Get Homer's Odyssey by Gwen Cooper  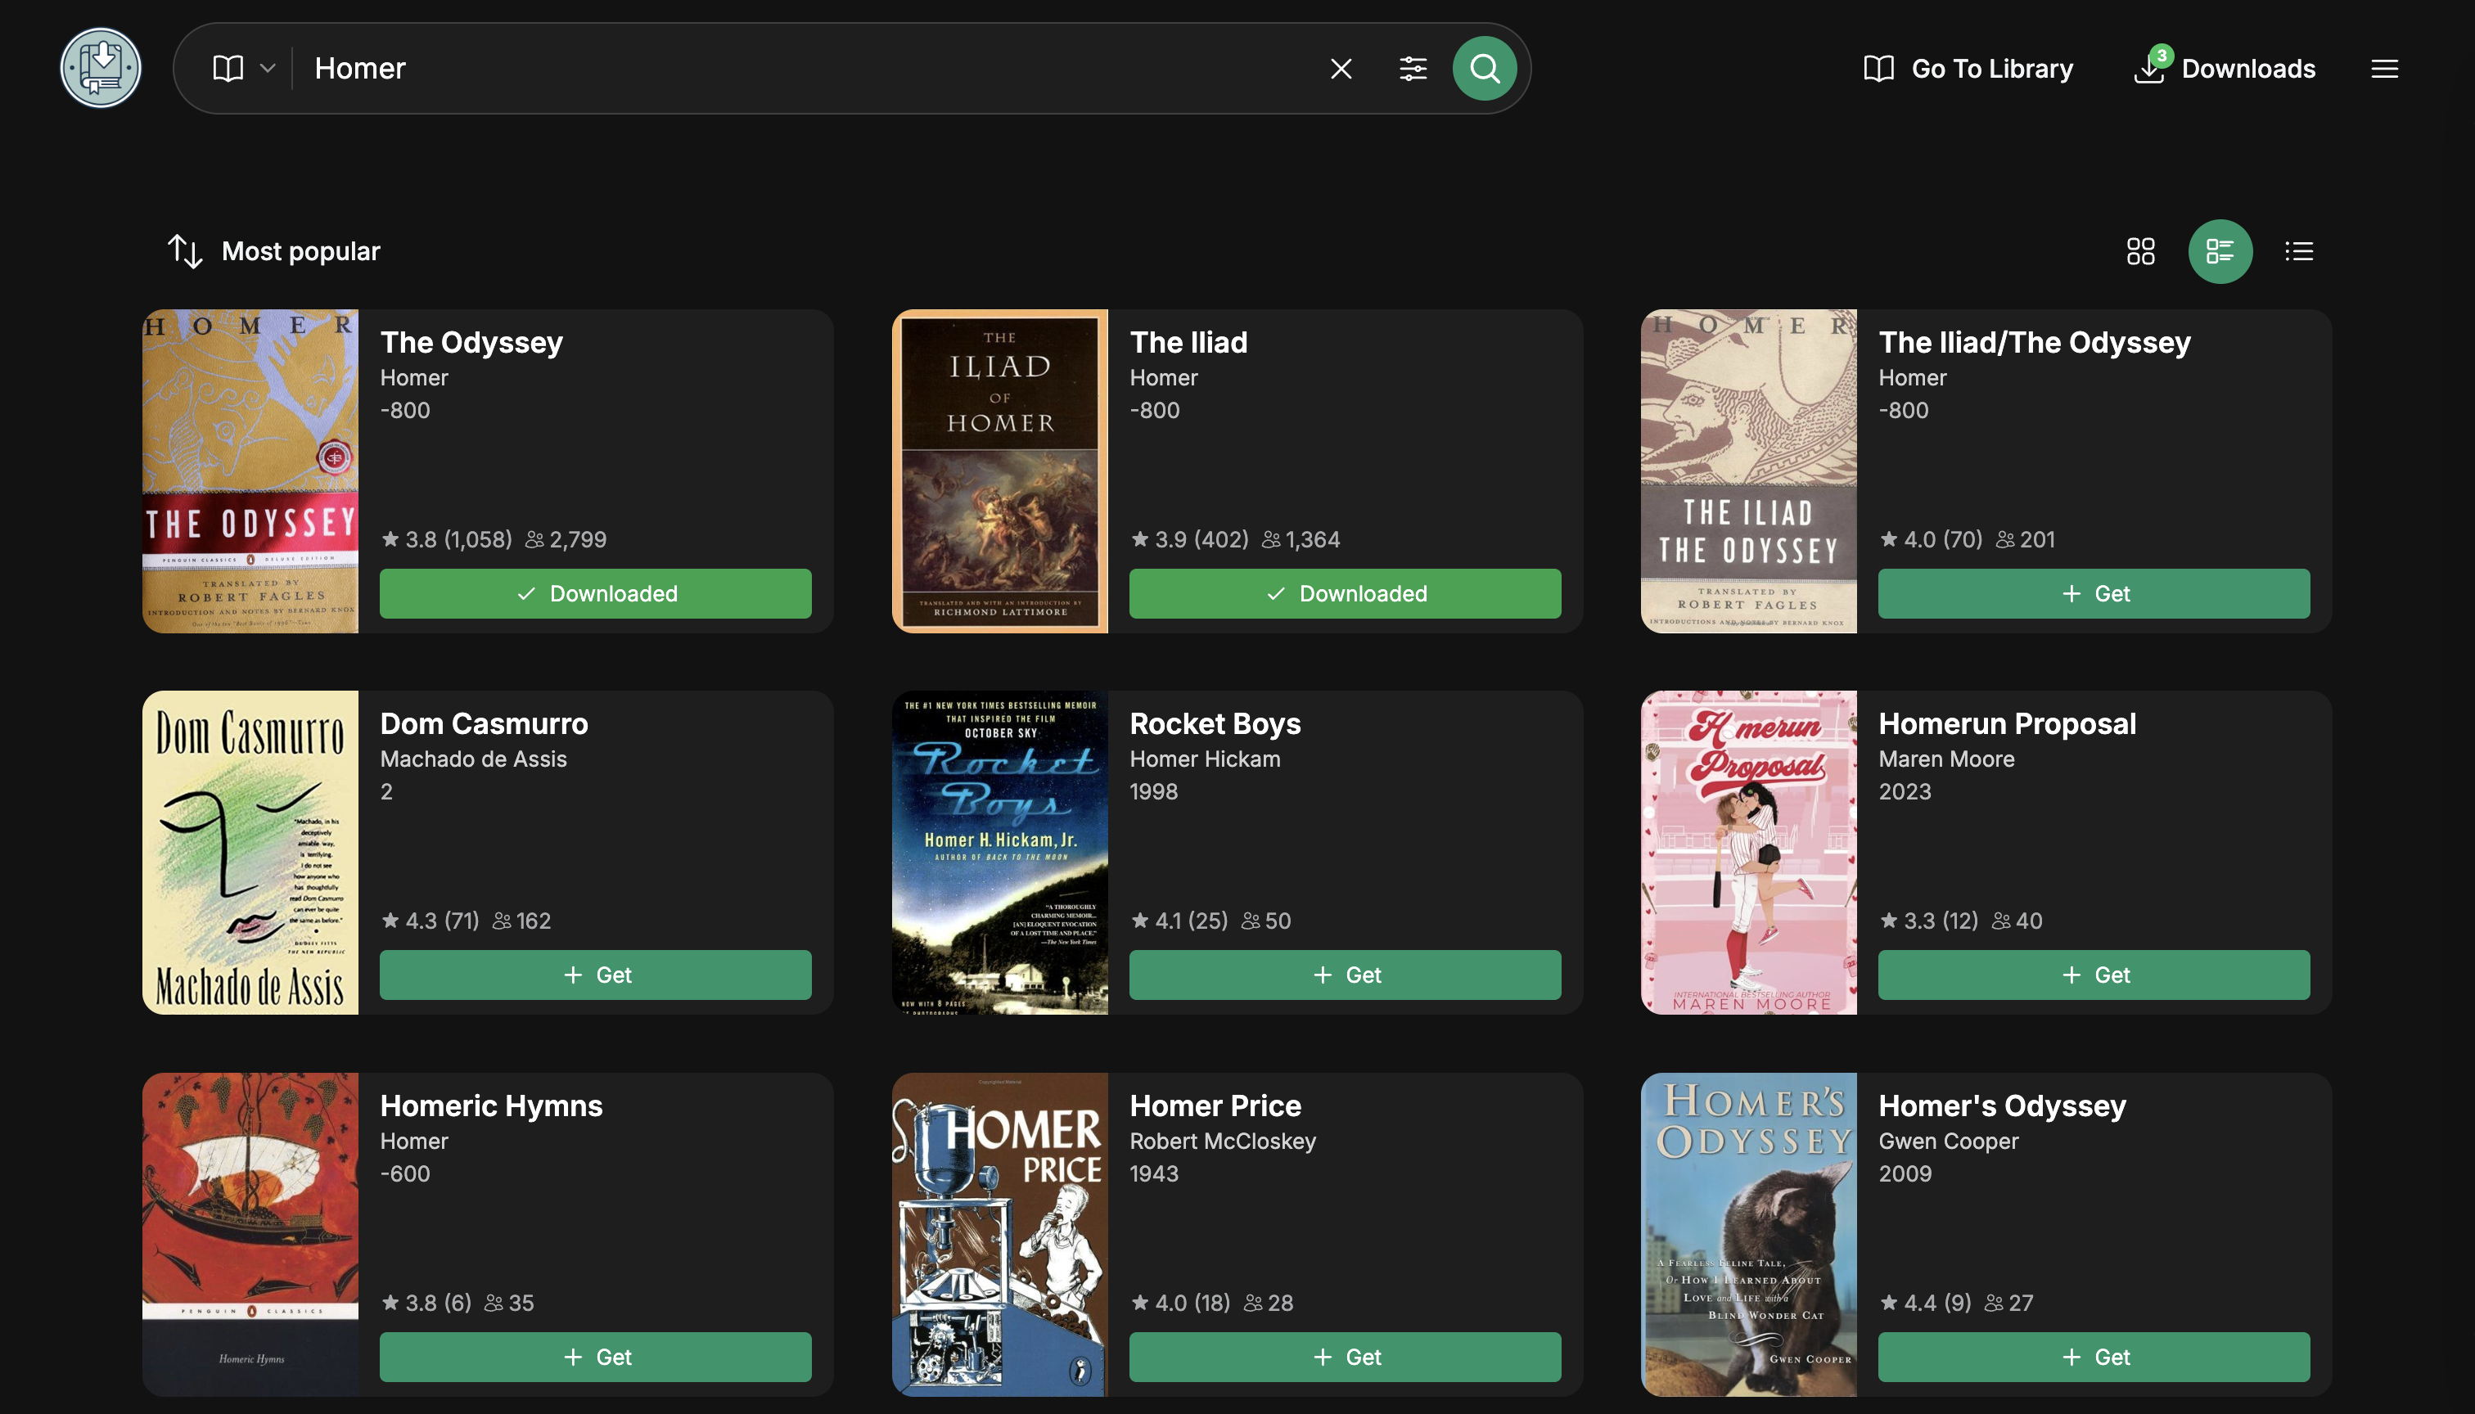2094,1357
